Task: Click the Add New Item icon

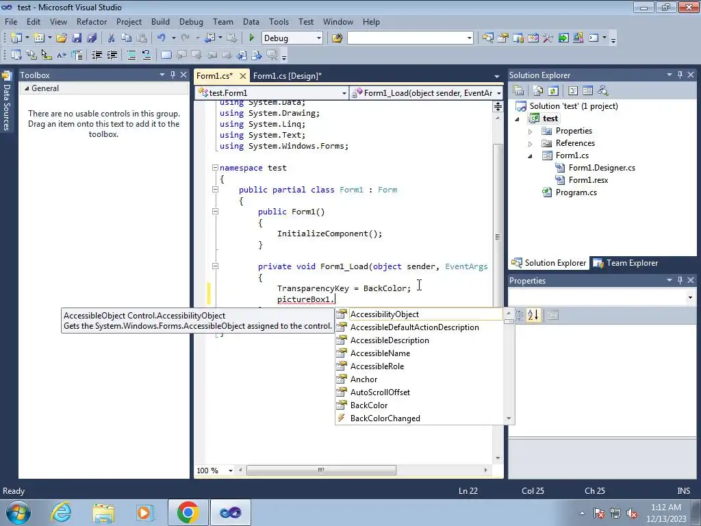Action: [39, 38]
